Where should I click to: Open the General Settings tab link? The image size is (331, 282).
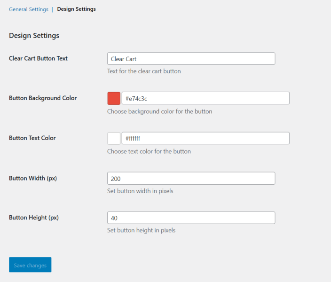click(29, 9)
